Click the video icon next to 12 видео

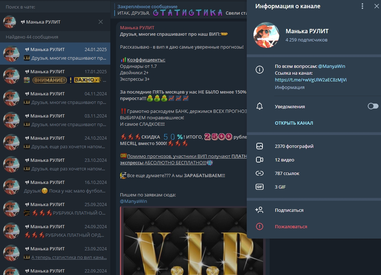(x=260, y=160)
